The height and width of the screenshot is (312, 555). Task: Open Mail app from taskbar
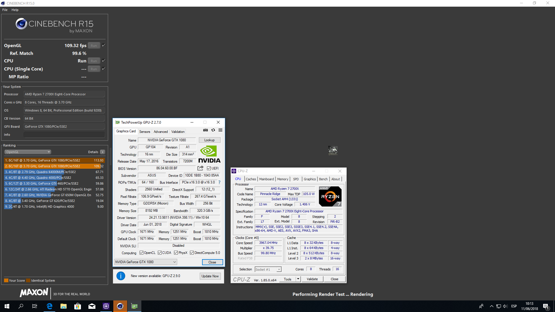(92, 306)
